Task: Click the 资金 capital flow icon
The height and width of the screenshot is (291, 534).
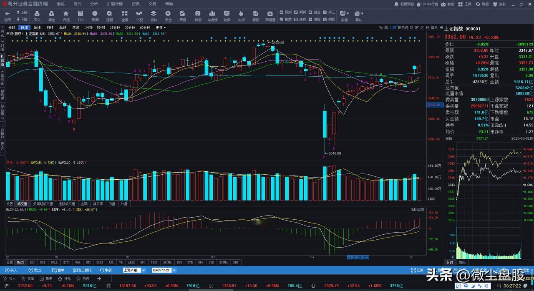Action: coord(168,14)
